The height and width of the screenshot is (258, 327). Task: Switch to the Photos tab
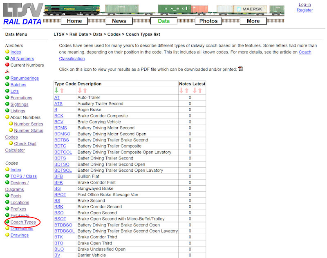208,21
